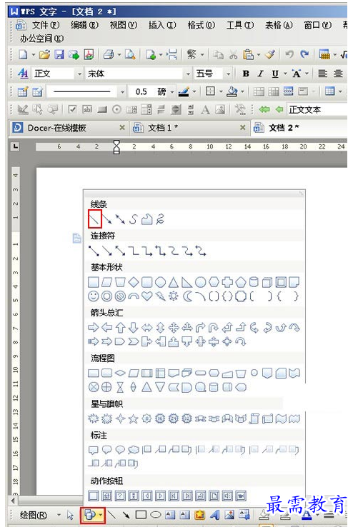Pick the up arrow in 箭头总汇
Screen dimensions: 353x527
(120, 327)
